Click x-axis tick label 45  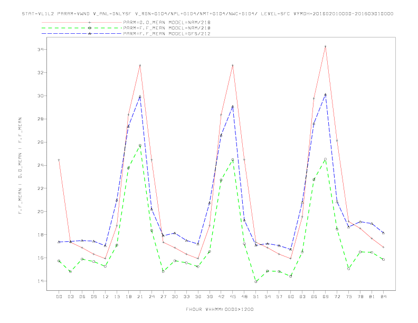coord(233,297)
